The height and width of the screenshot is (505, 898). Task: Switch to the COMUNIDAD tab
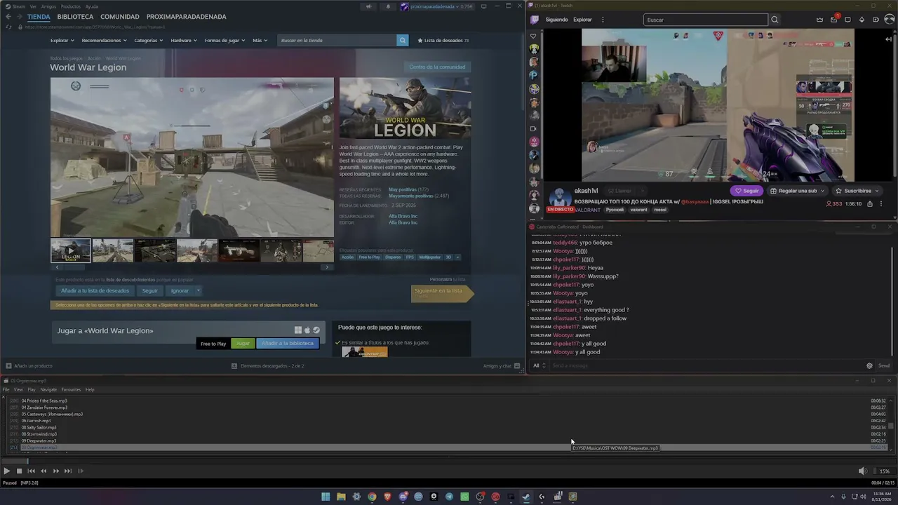click(120, 17)
